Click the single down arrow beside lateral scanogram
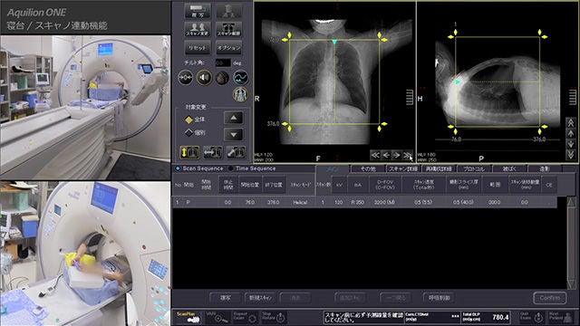 pyautogui.click(x=570, y=144)
